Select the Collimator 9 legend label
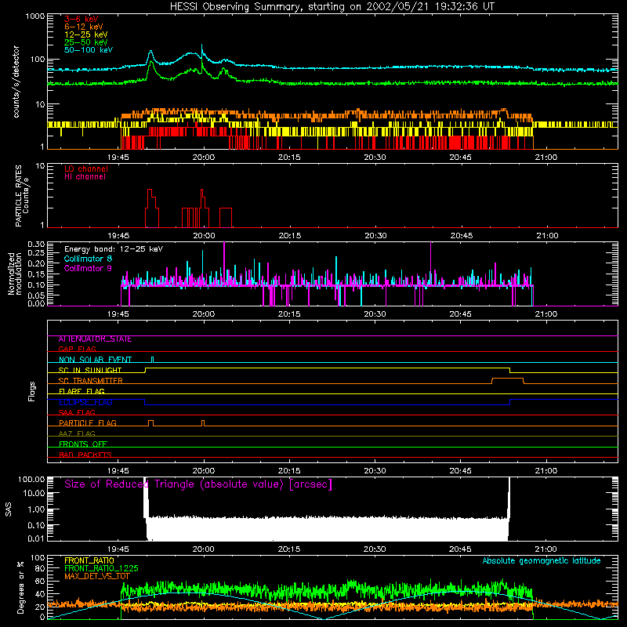This screenshot has width=627, height=627. click(88, 268)
